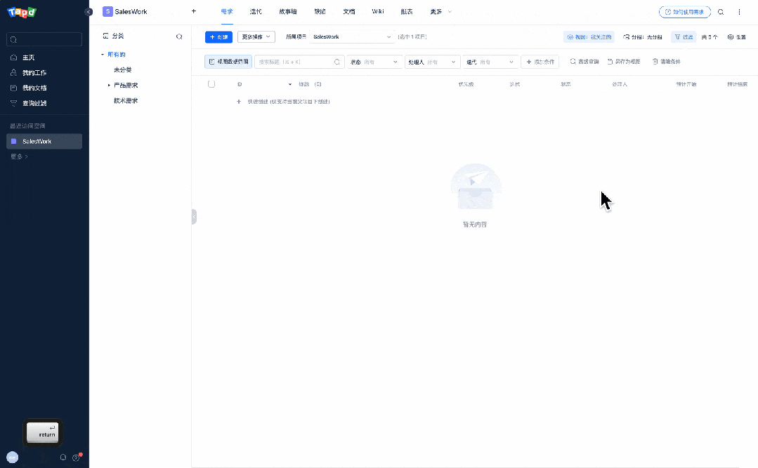Switch to the 报表 tab
Viewport: 758px width, 468px height.
coord(407,12)
